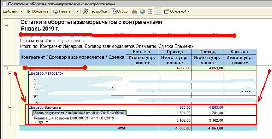This screenshot has height=139, width=272.
Task: Click Показатели: Итого в упр. валюте line
Action: [53, 41]
